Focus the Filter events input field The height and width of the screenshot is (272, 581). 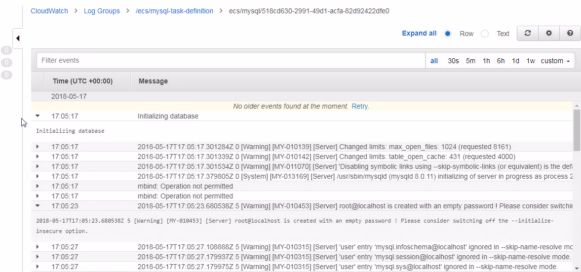[231, 60]
